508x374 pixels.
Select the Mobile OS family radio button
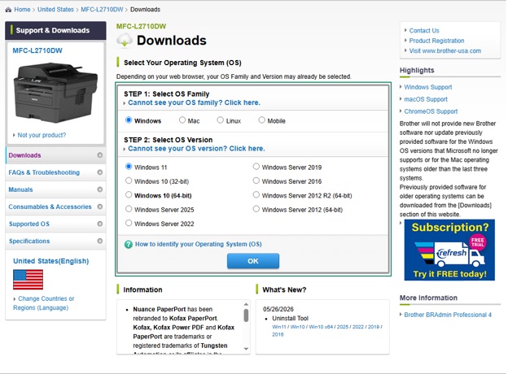tap(261, 120)
